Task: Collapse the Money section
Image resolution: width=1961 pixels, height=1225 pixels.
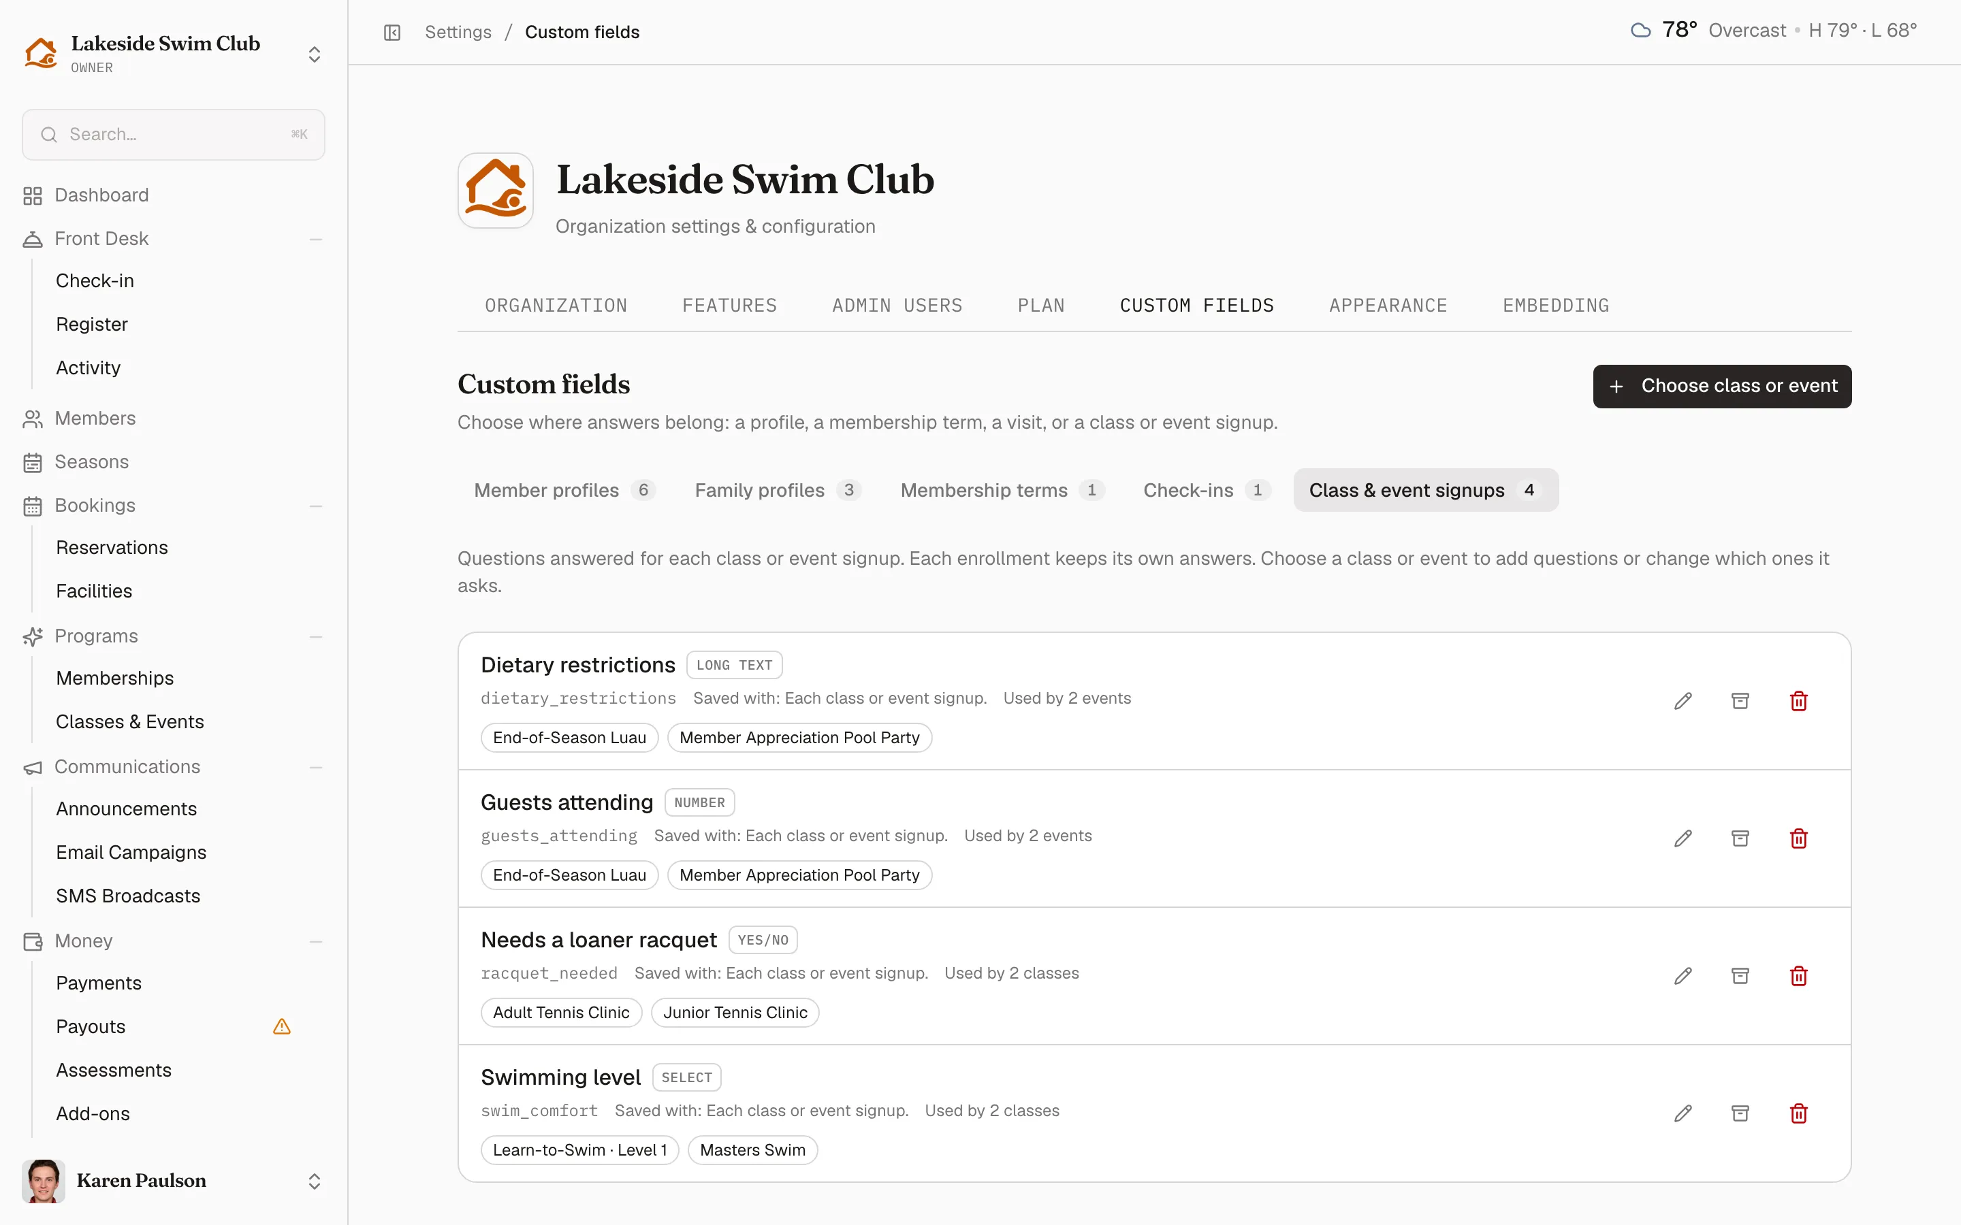Action: click(x=316, y=941)
